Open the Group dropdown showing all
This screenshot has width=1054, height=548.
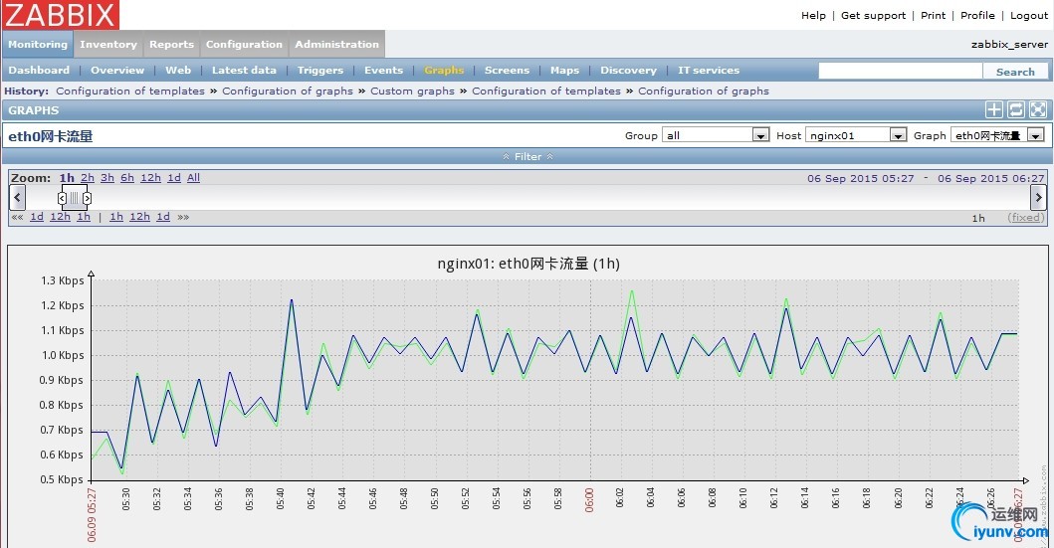pos(716,135)
